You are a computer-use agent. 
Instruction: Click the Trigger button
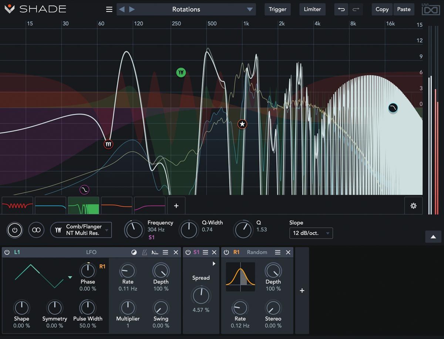277,9
